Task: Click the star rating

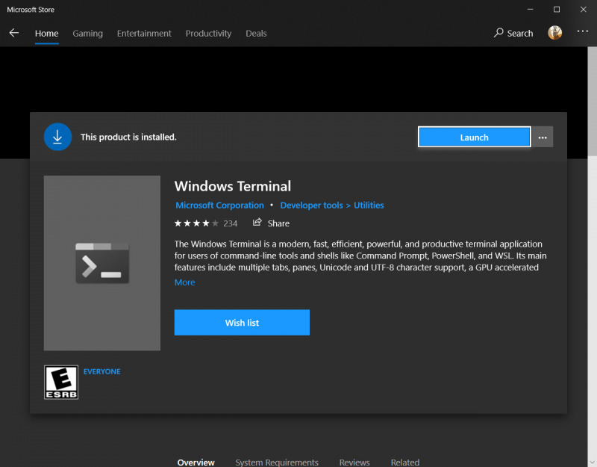Action: click(x=196, y=223)
